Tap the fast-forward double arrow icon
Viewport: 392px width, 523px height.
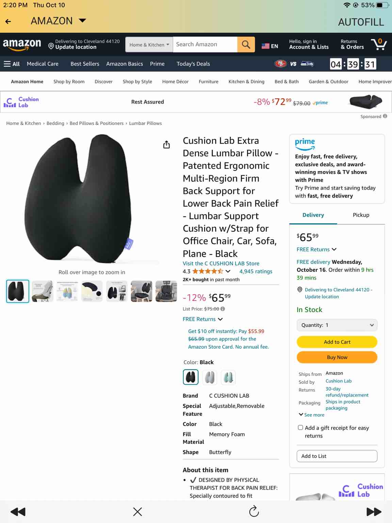[374, 511]
